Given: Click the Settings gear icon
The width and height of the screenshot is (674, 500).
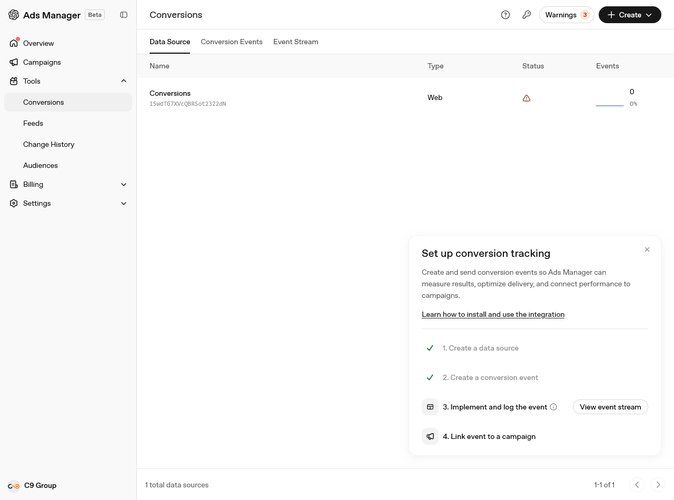Looking at the screenshot, I should click(14, 203).
